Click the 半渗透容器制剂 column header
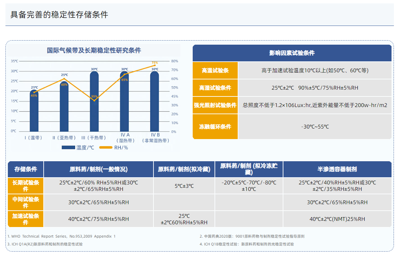This screenshot has width=398, height=256. point(337,169)
